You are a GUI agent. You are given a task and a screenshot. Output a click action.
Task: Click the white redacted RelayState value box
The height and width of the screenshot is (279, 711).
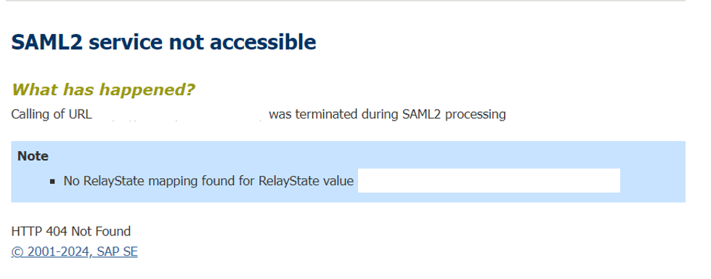coord(489,181)
